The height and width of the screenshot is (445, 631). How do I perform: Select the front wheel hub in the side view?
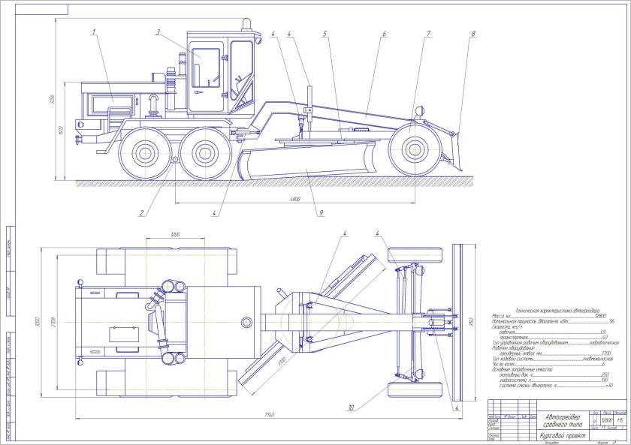point(412,148)
